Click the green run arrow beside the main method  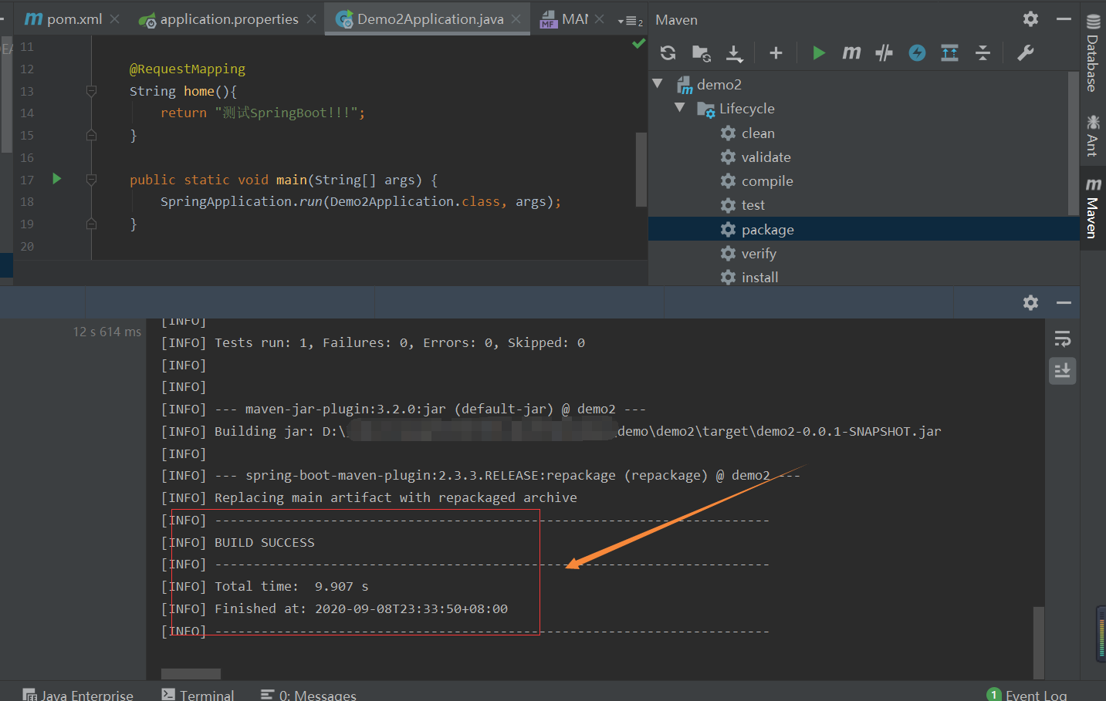coord(56,179)
